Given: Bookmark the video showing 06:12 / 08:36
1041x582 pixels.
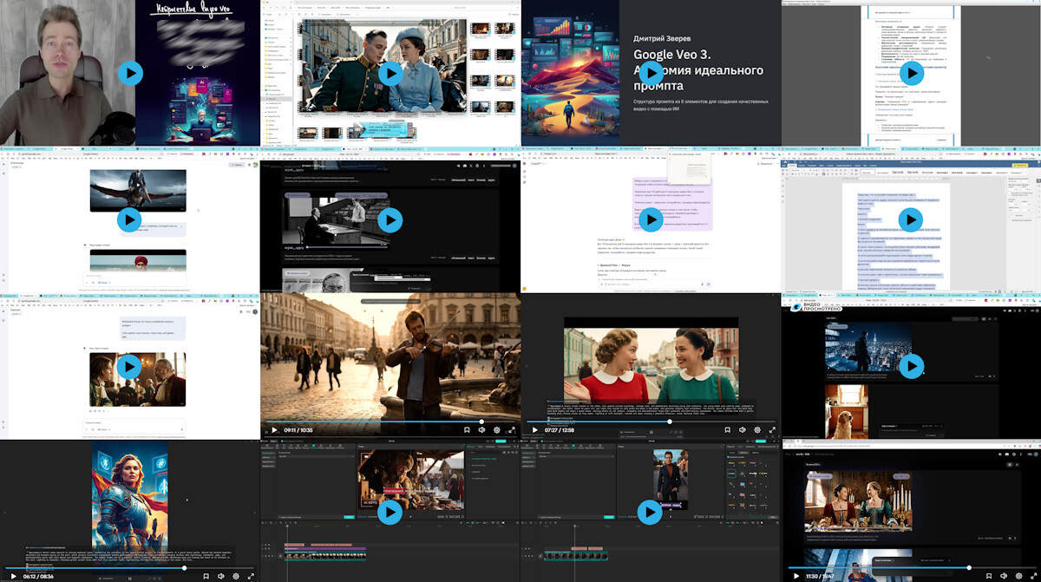Looking at the screenshot, I should [206, 576].
